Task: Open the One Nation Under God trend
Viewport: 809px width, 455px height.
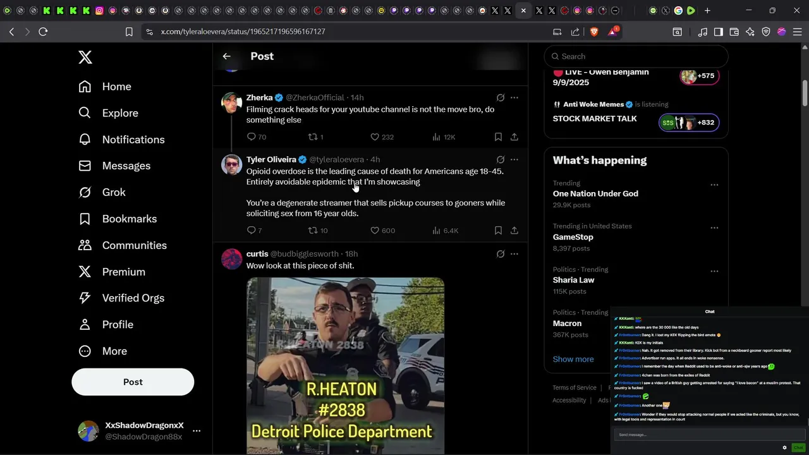Action: 595,193
